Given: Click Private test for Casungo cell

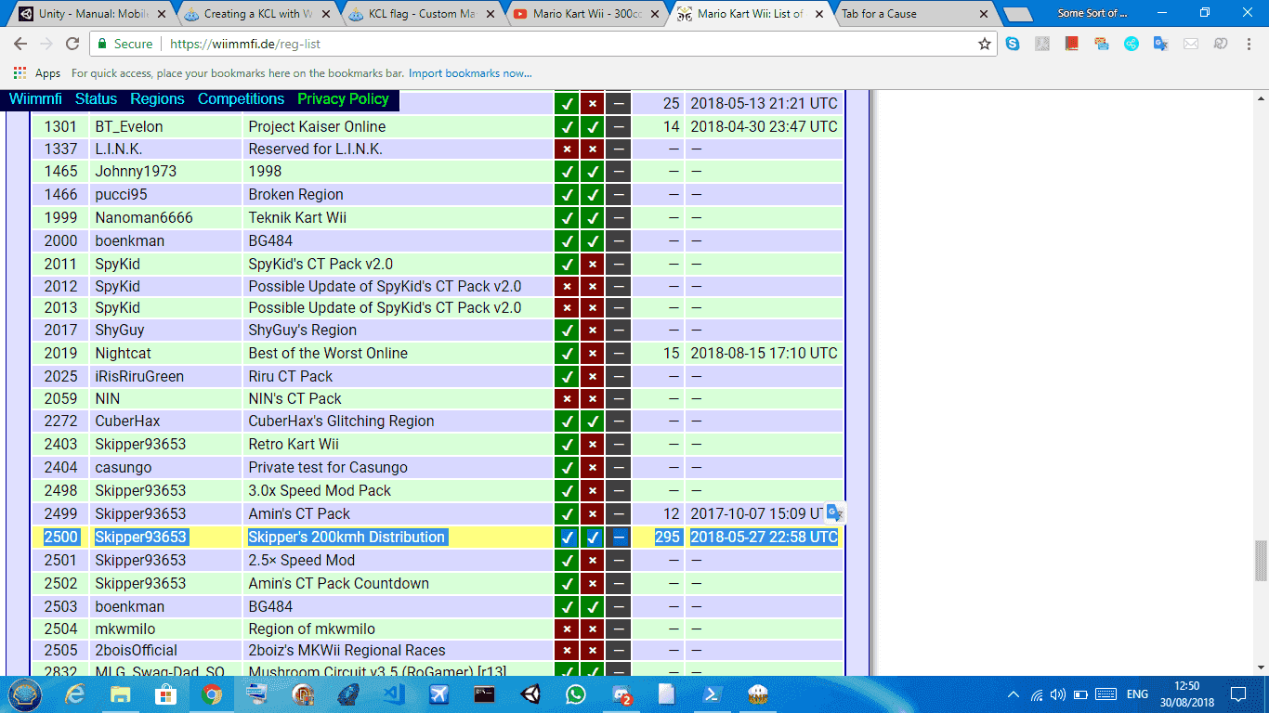Looking at the screenshot, I should [399, 467].
